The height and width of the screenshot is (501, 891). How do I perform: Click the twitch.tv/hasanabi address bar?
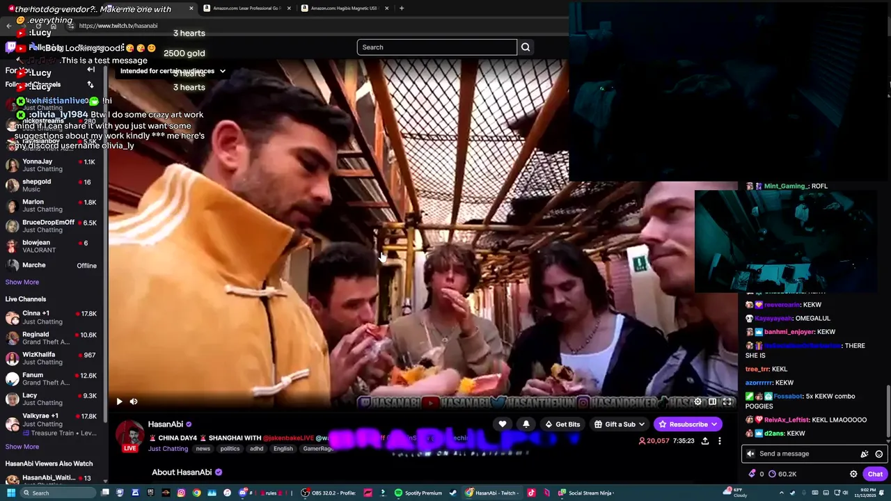pyautogui.click(x=118, y=26)
